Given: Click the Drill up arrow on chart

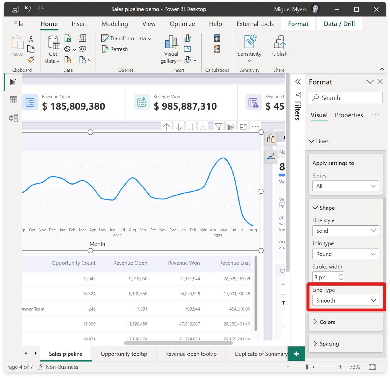Looking at the screenshot, I should [x=166, y=127].
